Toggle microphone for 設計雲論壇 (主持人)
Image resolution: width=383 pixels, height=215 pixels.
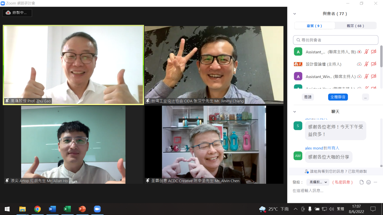click(x=366, y=64)
